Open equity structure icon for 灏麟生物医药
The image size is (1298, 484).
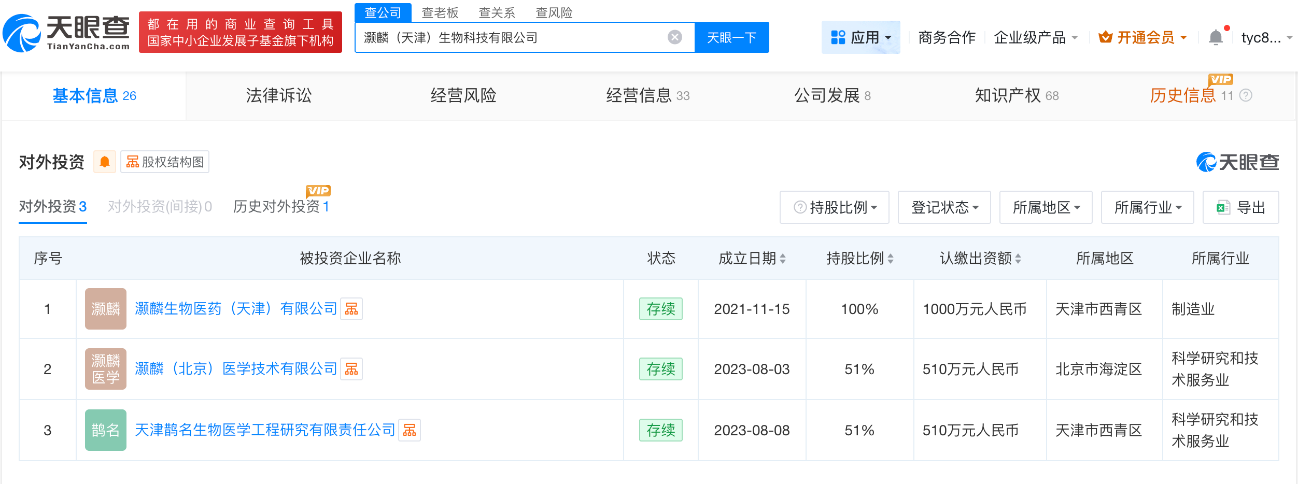pos(351,309)
